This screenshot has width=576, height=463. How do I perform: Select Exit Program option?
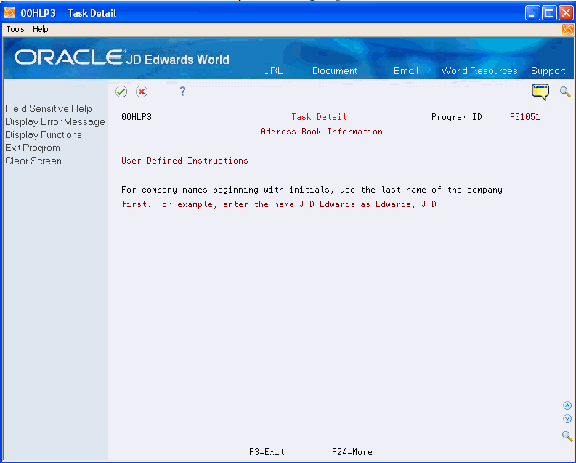point(33,148)
